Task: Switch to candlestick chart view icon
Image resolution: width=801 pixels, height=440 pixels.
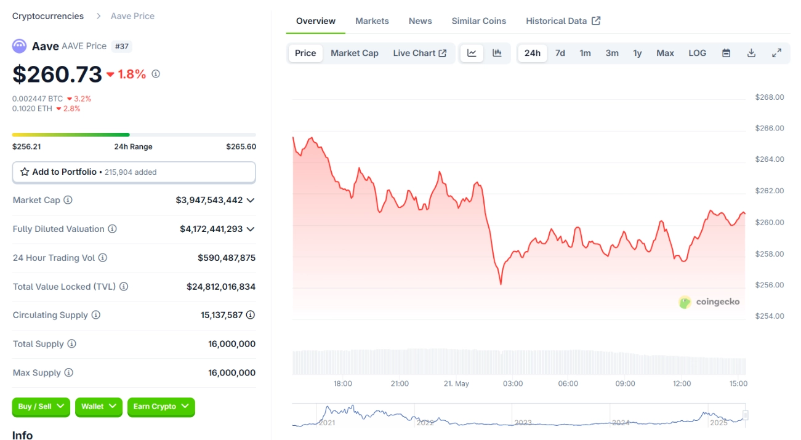Action: coord(497,53)
